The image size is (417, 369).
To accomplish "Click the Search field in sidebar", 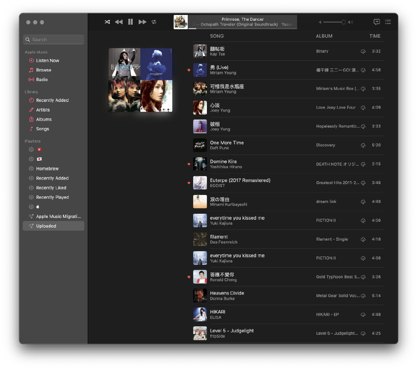I will pos(54,40).
